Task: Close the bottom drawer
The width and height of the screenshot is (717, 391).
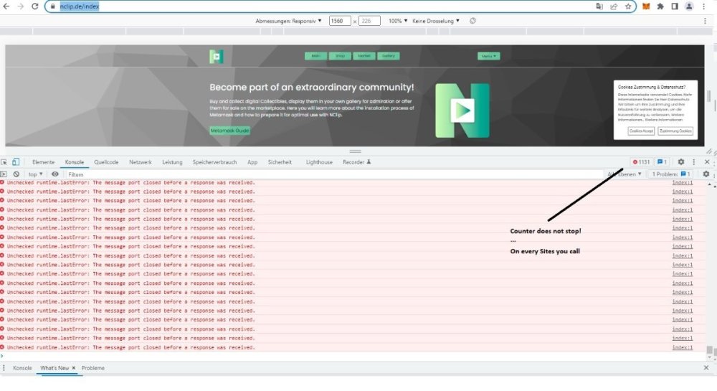Action: click(x=706, y=367)
